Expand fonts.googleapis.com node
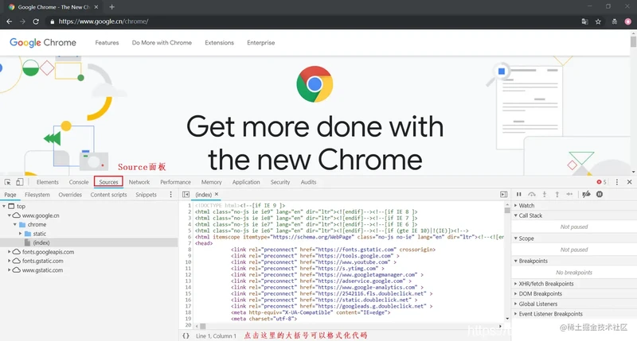Screen dimensions: 637x341 pyautogui.click(x=10, y=252)
